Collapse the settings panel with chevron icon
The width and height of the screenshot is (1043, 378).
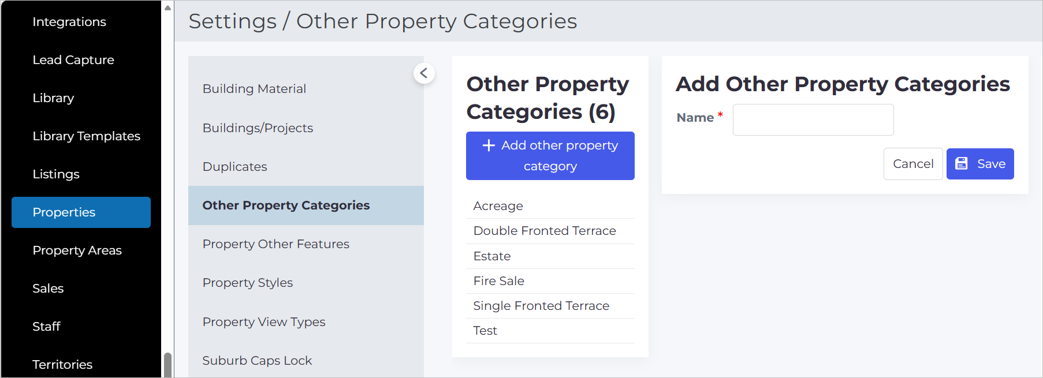pos(424,73)
